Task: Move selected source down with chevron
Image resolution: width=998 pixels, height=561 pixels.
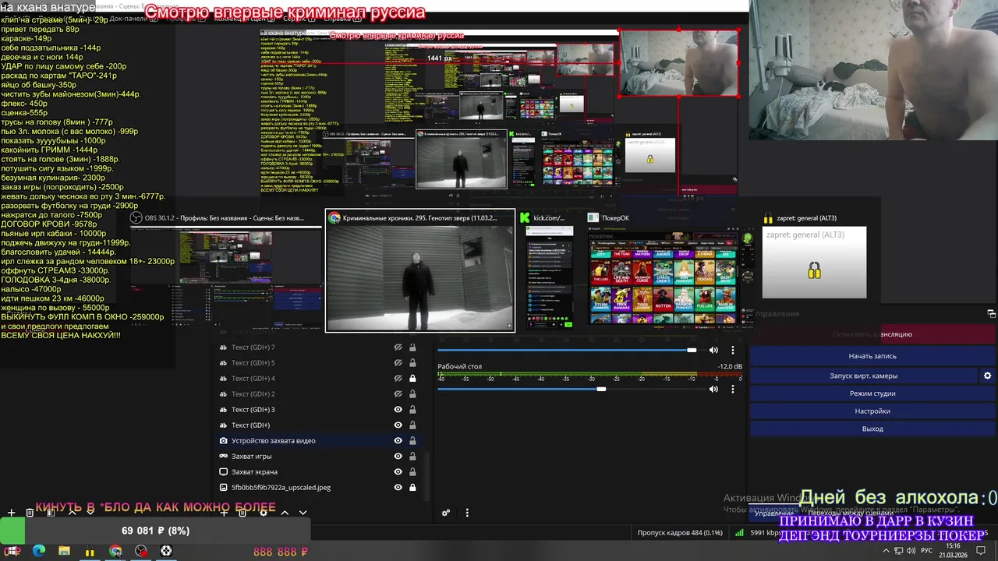Action: [x=303, y=513]
